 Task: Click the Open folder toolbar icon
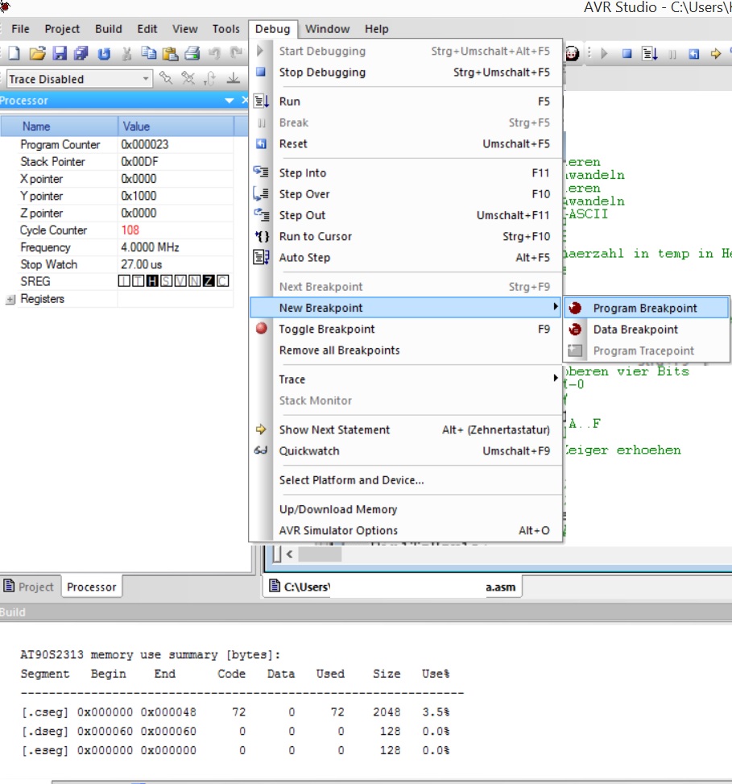pos(37,53)
